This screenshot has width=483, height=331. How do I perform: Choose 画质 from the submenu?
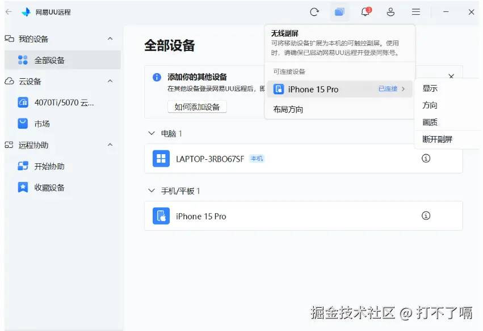click(x=430, y=122)
